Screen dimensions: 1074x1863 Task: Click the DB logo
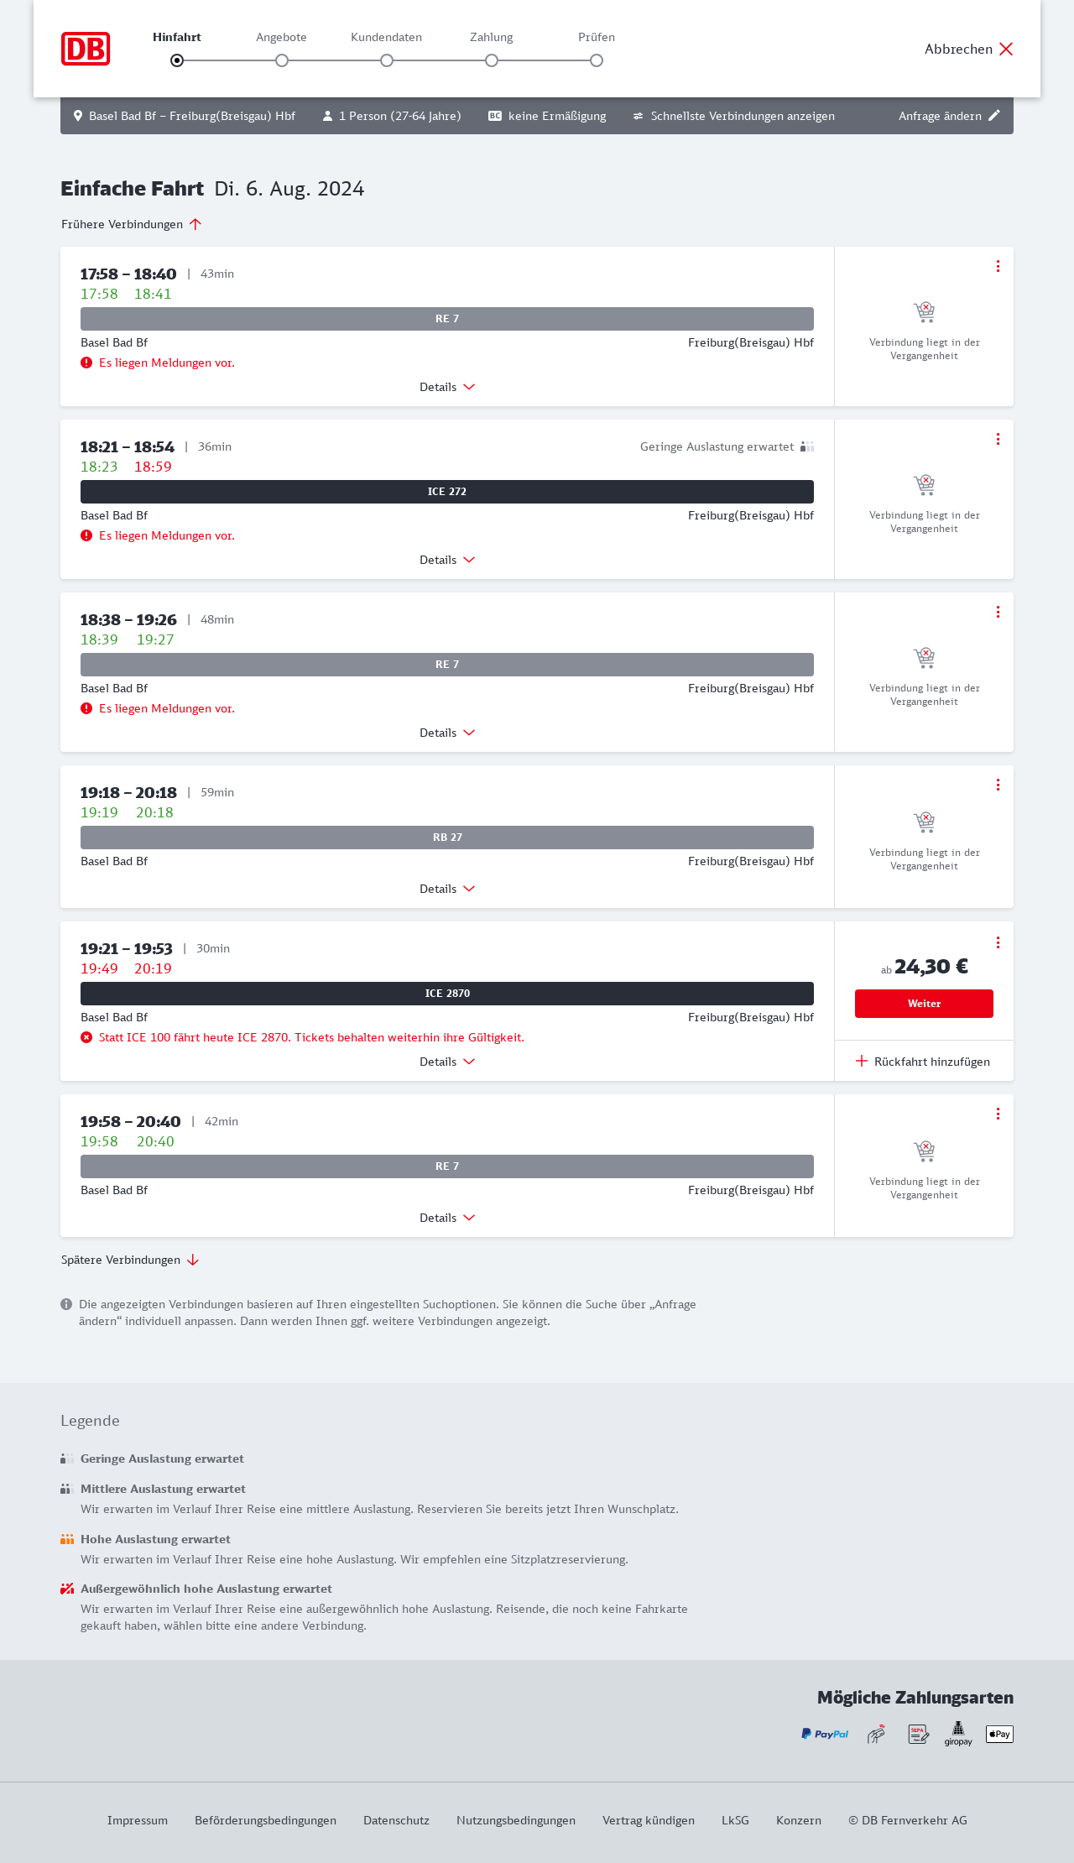[86, 49]
